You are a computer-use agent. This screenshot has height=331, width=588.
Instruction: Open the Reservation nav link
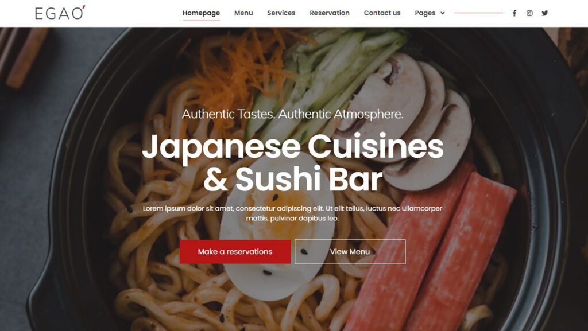click(329, 13)
